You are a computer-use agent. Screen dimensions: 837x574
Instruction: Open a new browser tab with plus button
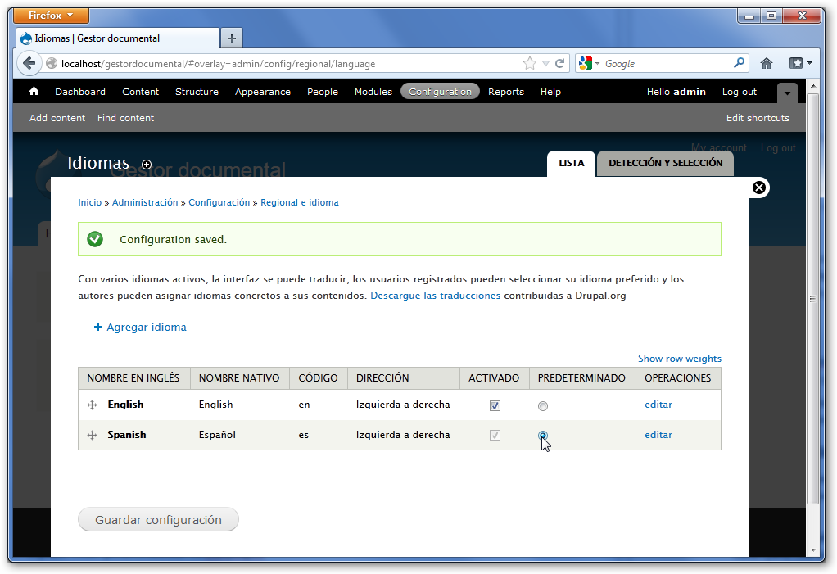pyautogui.click(x=232, y=38)
